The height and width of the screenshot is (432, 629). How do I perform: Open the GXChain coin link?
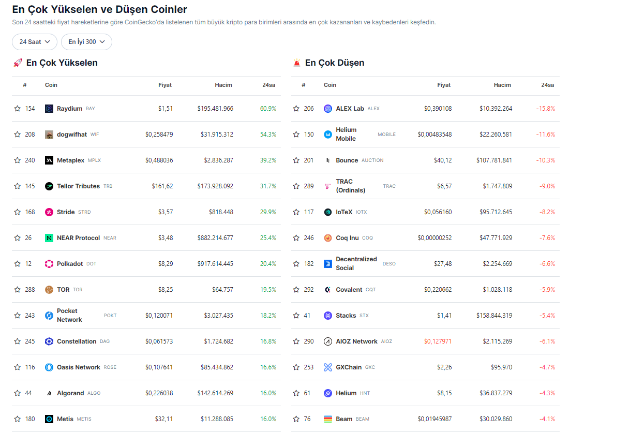coord(349,367)
